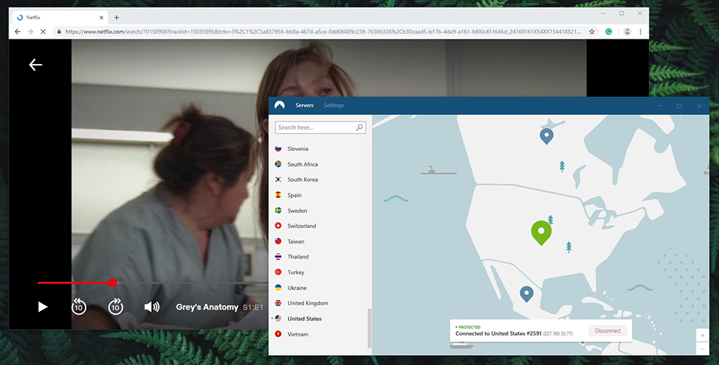Open the Chrome three-dot menu
Image resolution: width=719 pixels, height=365 pixels.
641,32
